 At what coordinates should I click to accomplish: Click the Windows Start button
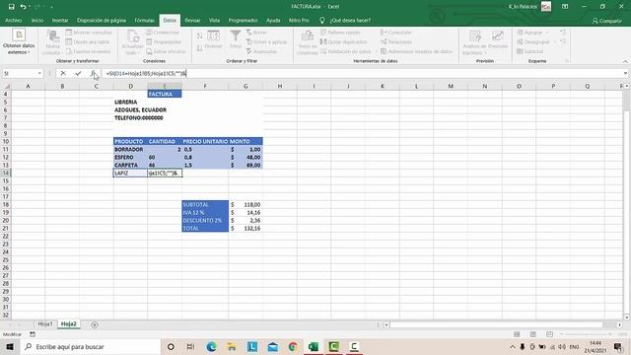[x=10, y=346]
